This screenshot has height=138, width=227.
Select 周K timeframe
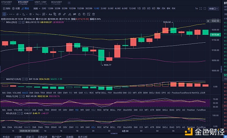point(159,9)
